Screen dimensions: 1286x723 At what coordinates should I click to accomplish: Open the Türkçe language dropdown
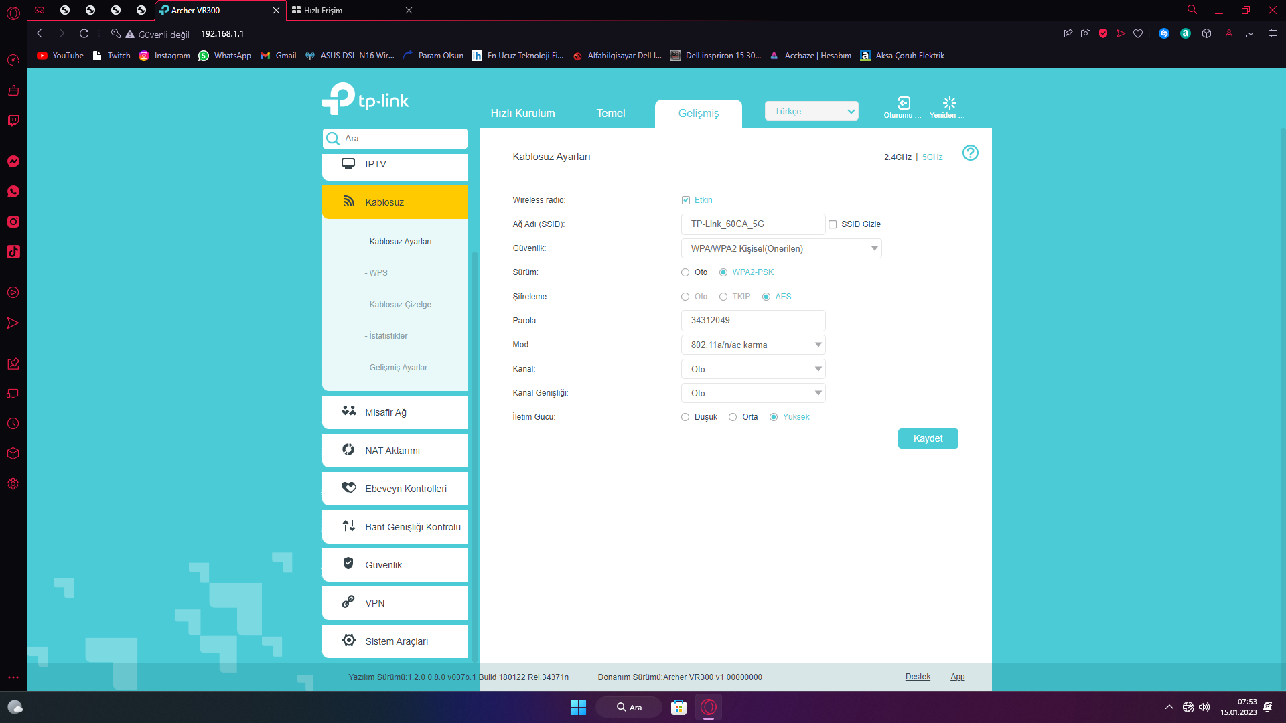[811, 111]
